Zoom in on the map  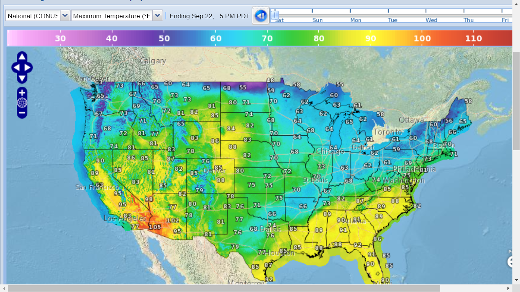tap(22, 92)
